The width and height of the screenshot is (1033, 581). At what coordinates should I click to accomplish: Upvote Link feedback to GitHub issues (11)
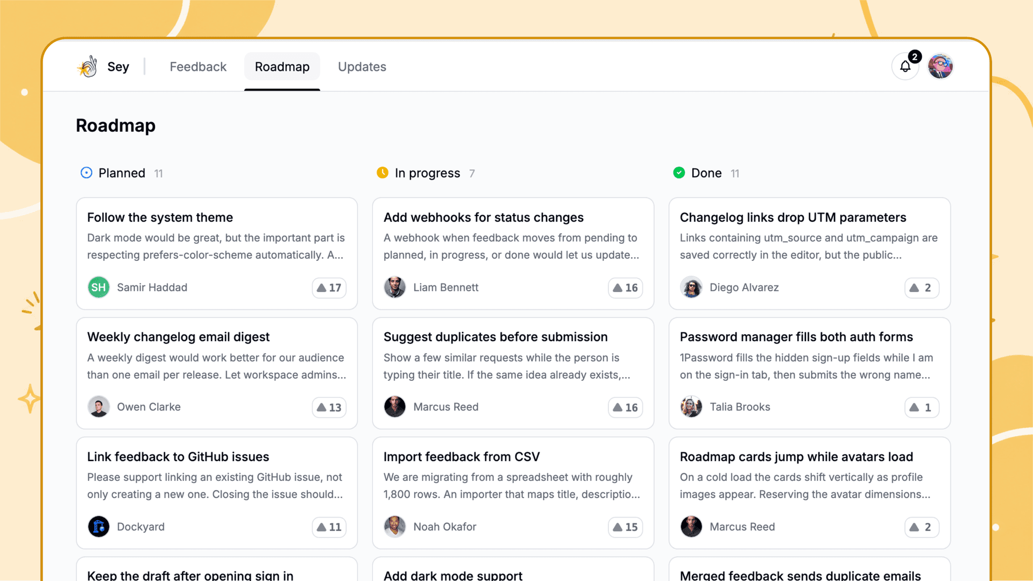coord(329,527)
